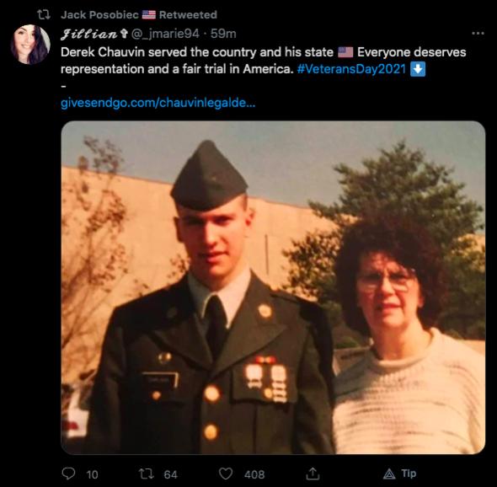
Task: Click the triangular Tip icon
Action: tap(389, 474)
